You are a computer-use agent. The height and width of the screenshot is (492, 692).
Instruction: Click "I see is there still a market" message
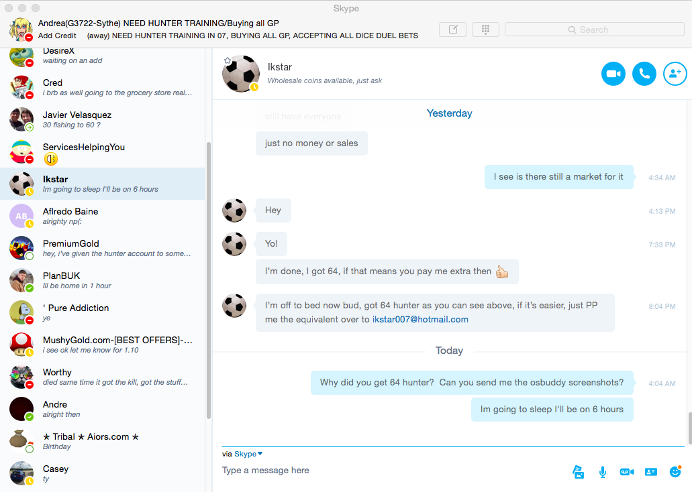coord(558,177)
